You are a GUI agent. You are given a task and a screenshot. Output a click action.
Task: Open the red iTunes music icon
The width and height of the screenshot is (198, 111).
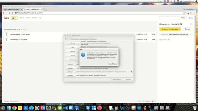(x=100, y=108)
